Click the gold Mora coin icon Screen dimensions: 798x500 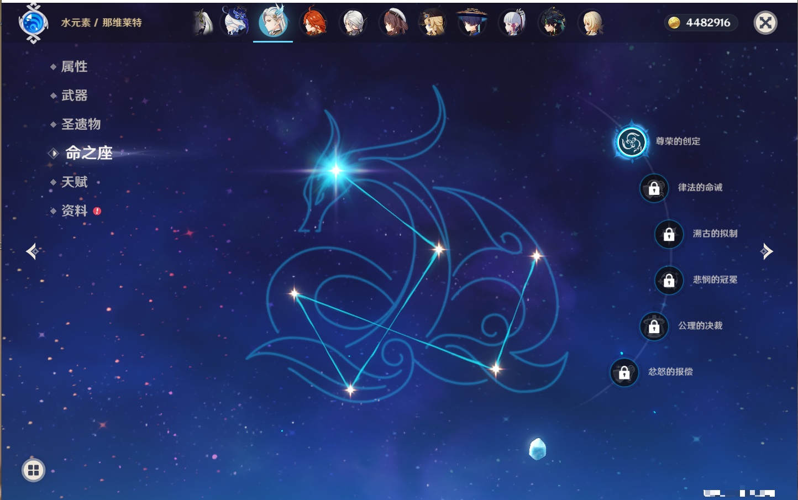tap(674, 23)
